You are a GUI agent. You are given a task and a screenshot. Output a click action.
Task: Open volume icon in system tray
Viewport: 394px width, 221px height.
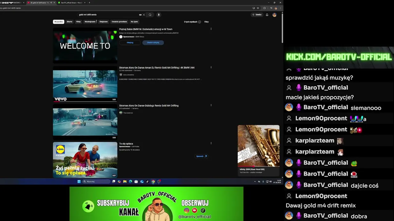point(271,181)
